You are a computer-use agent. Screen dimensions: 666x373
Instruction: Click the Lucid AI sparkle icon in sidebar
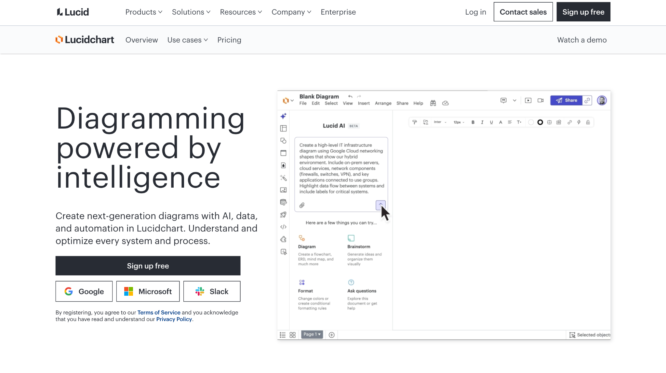[x=283, y=116]
